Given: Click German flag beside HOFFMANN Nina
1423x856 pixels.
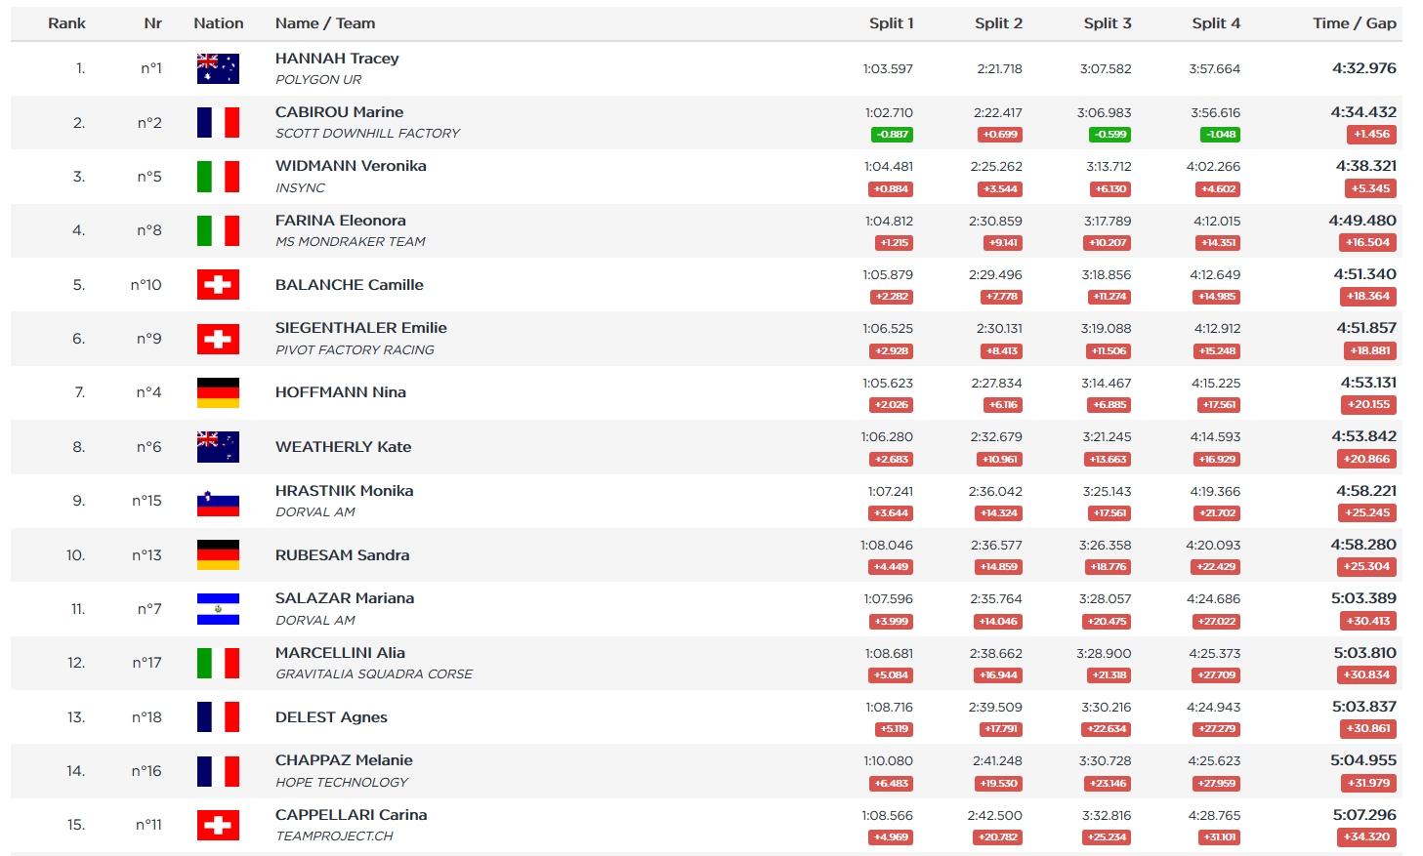Looking at the screenshot, I should click(x=218, y=392).
